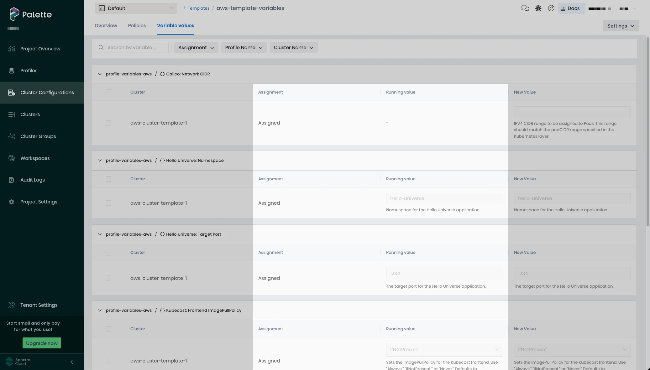Check the Calico Network CIDR header checkbox
This screenshot has height=370, width=650.
pyautogui.click(x=108, y=92)
